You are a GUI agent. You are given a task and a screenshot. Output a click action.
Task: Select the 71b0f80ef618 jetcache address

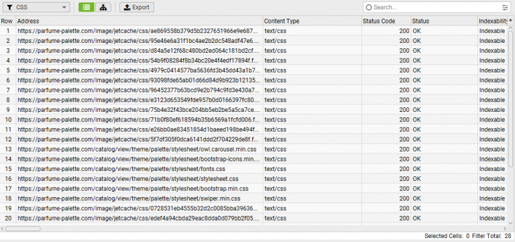[x=139, y=119]
